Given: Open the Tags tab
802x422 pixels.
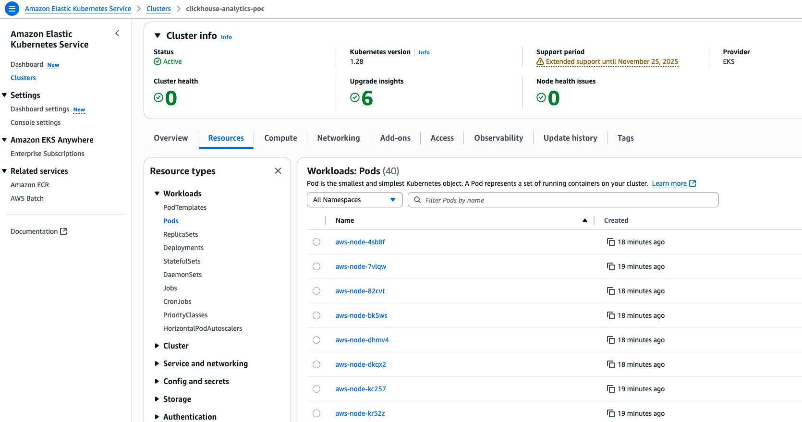Looking at the screenshot, I should coord(626,138).
